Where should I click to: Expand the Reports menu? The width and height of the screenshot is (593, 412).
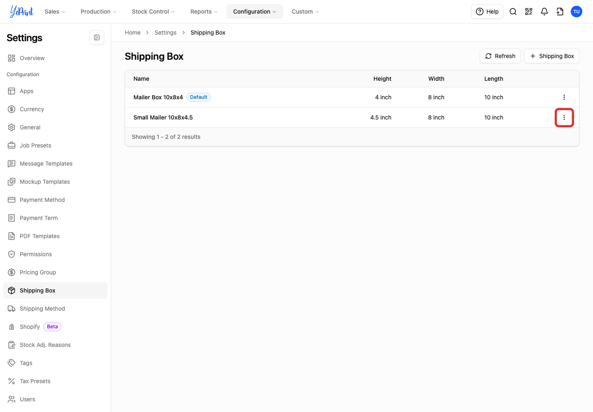[x=204, y=12]
